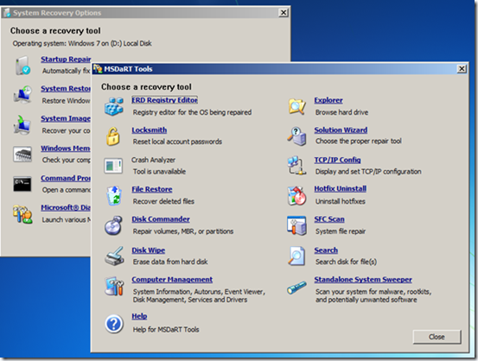Click the Disk Wipe brush icon
This screenshot has height=361, width=478.
(x=114, y=256)
